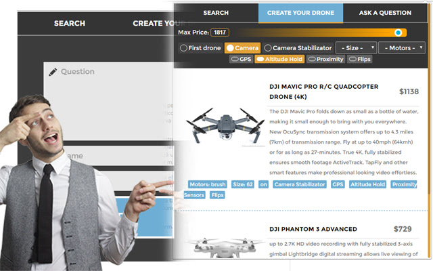Click the Motors: brush tag
The width and height of the screenshot is (433, 271).
[208, 184]
